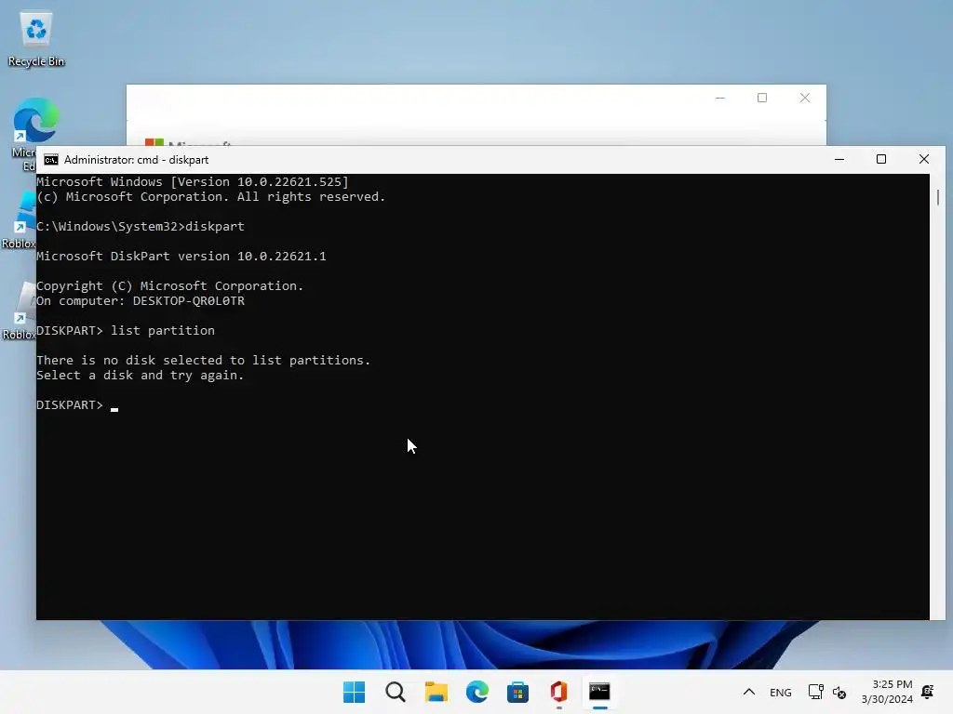Click the active DISKPART> prompt cursor line

pyautogui.click(x=77, y=405)
